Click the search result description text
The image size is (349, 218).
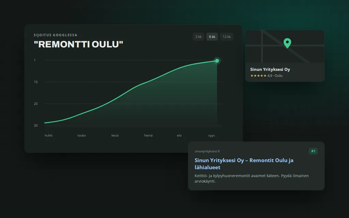[252, 178]
